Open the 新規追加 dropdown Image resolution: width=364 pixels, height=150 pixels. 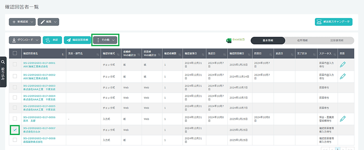22,22
